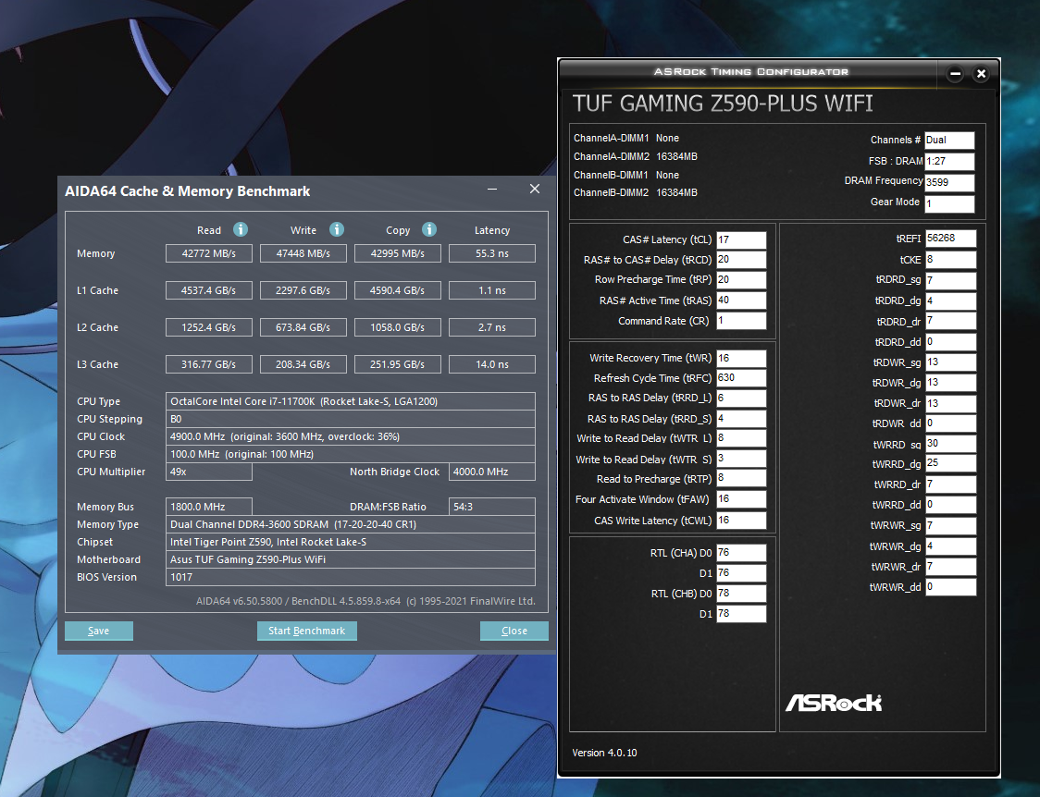
Task: Click the Copy column info icon
Action: tap(429, 229)
